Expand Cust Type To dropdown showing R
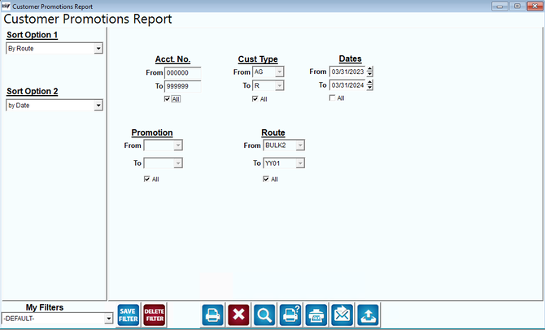 [x=279, y=85]
